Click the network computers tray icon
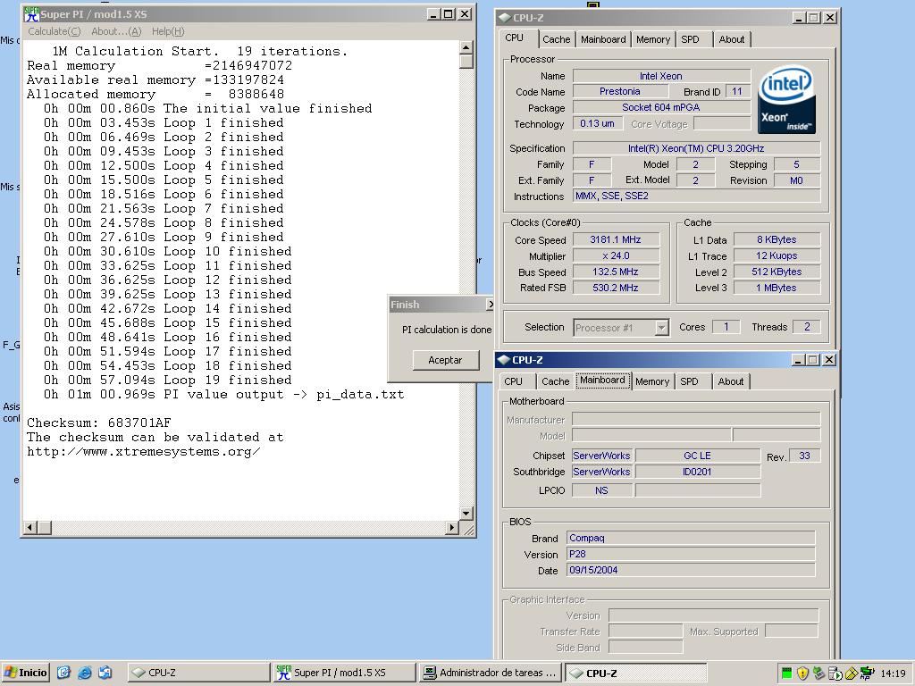 tap(868, 673)
